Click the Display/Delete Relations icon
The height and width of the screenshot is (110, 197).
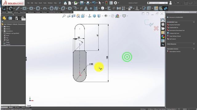(137, 8)
